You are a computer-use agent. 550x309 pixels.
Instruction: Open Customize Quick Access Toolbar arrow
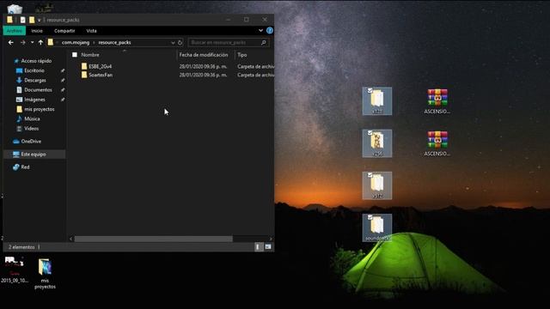coord(40,21)
